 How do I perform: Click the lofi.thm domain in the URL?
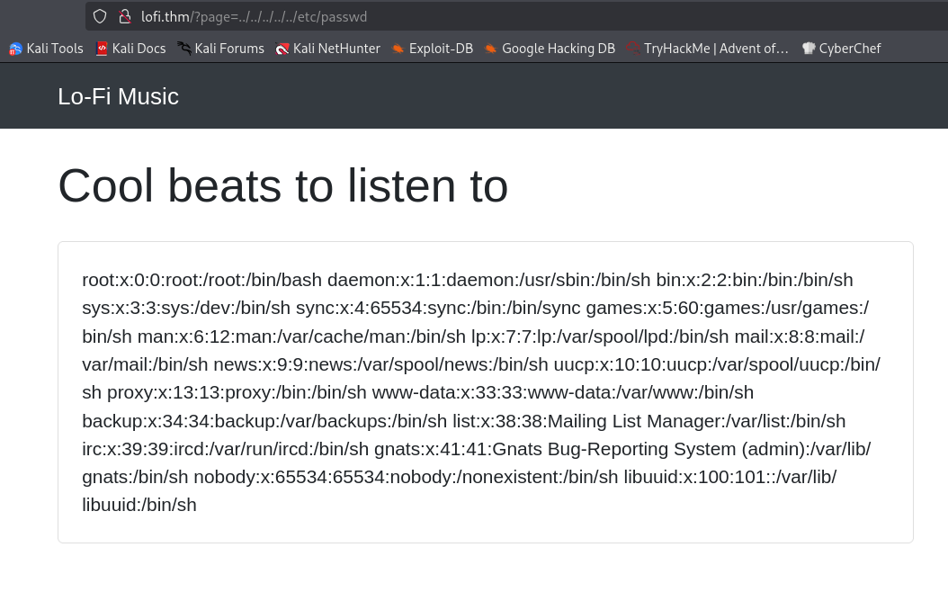(165, 16)
